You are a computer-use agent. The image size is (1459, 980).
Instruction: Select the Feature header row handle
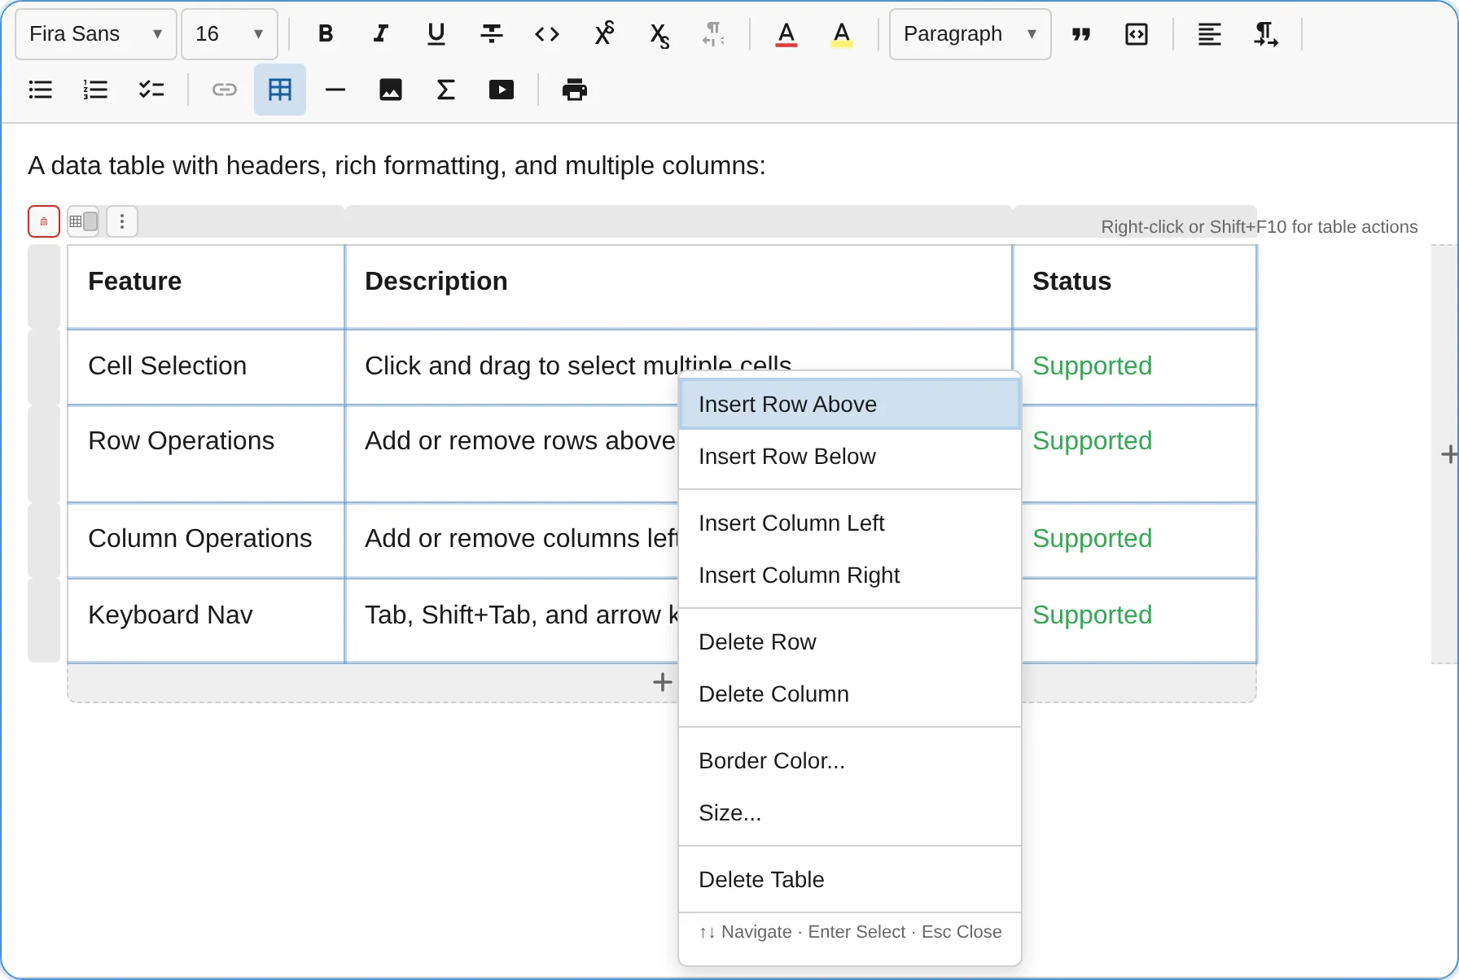[x=44, y=287]
